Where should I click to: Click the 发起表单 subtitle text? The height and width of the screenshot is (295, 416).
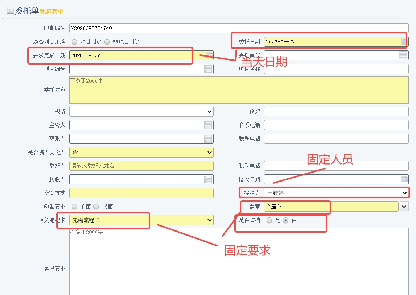[x=51, y=12]
